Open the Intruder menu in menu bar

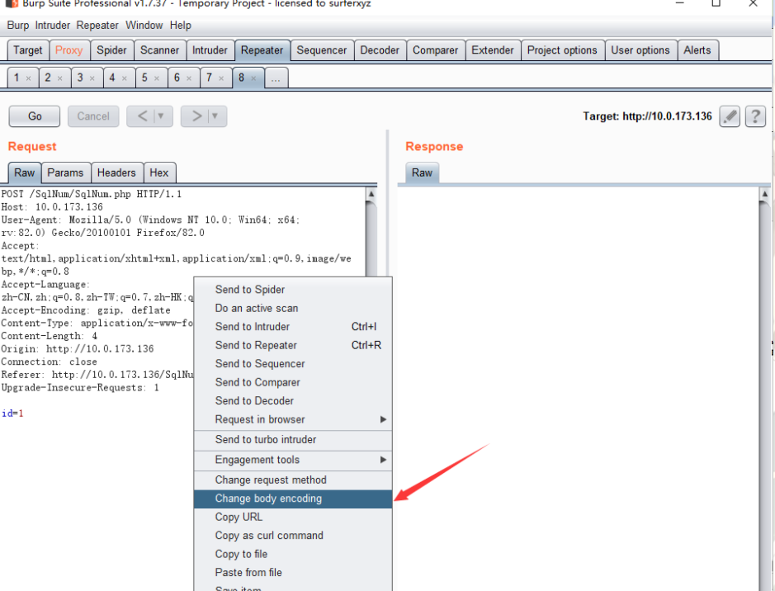click(52, 26)
